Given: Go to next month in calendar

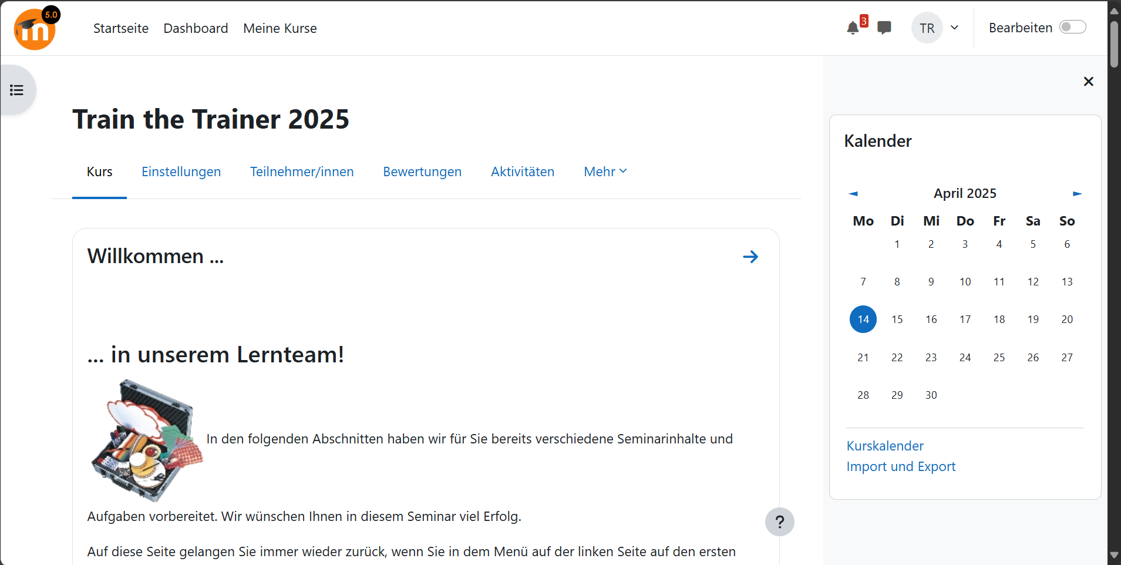Looking at the screenshot, I should [1077, 193].
